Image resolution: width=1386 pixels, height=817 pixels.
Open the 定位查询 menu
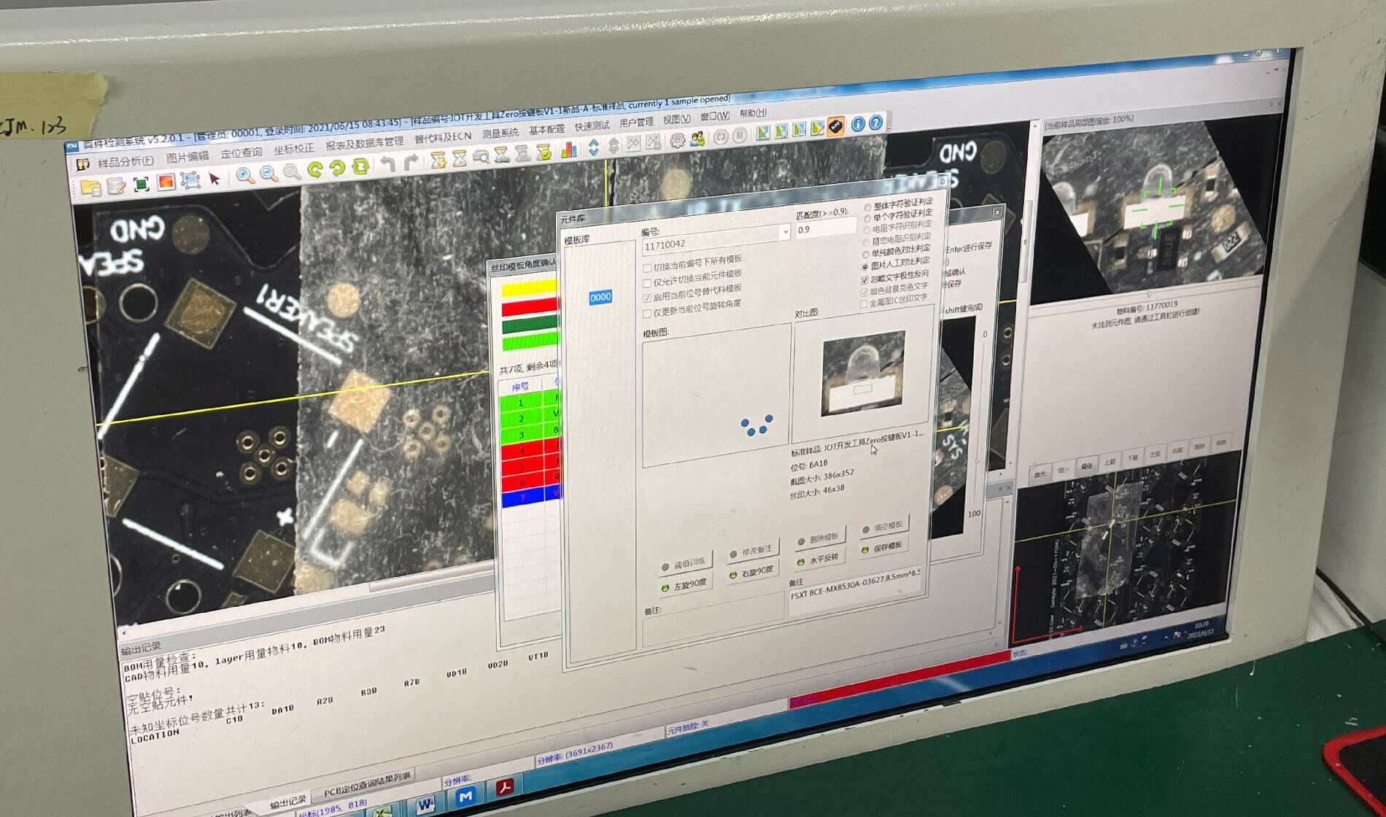click(x=241, y=152)
